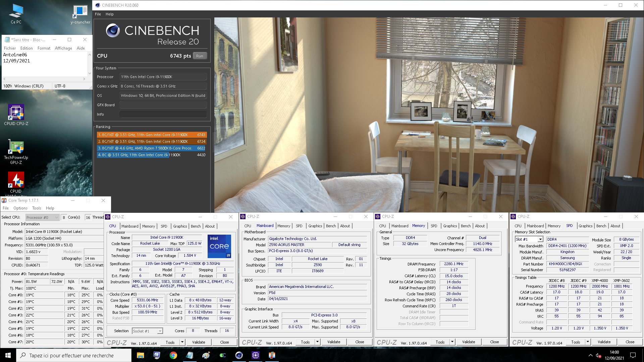
Task: Select the AMD Ryzen 7 5800X ranking row
Action: (x=152, y=148)
